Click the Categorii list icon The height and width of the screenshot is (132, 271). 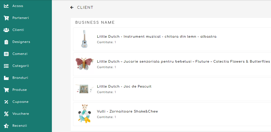pyautogui.click(x=6, y=66)
